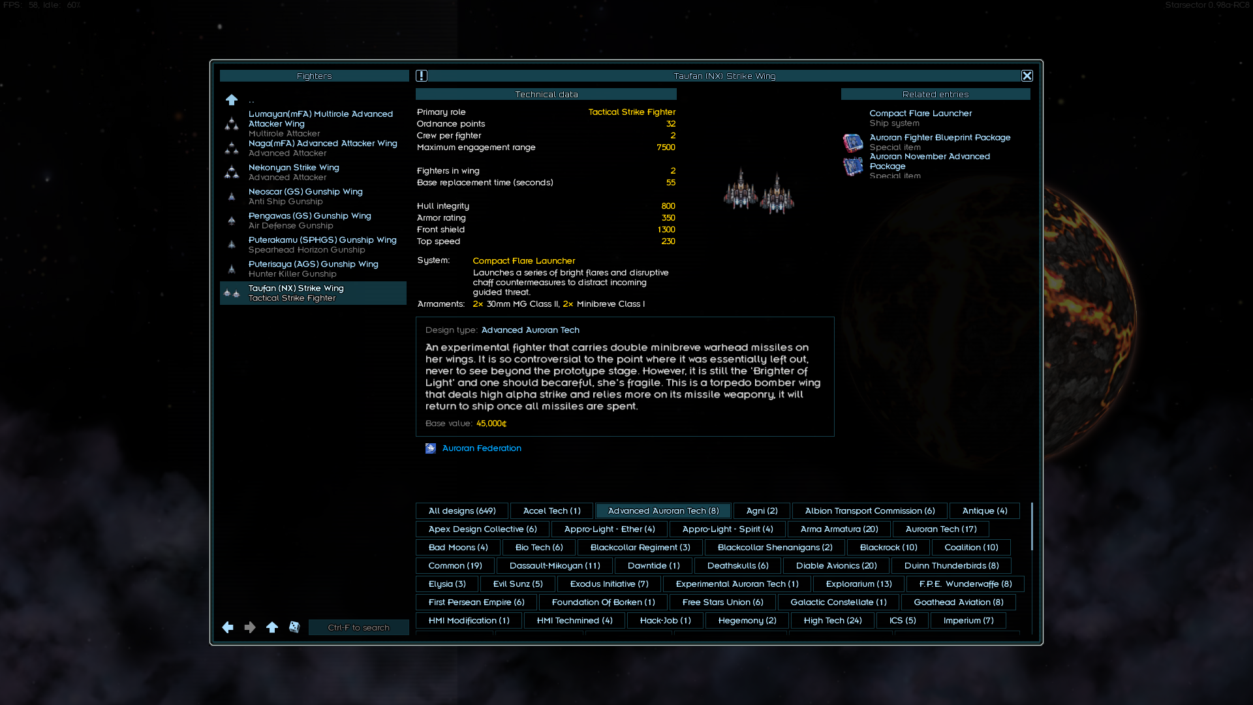Toggle the Auroran Tech (17) filter tag
This screenshot has width=1253, height=705.
click(x=940, y=529)
